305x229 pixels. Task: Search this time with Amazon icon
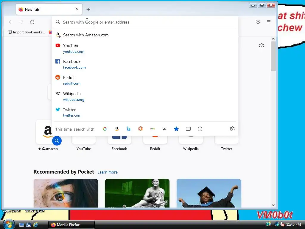[x=117, y=129]
